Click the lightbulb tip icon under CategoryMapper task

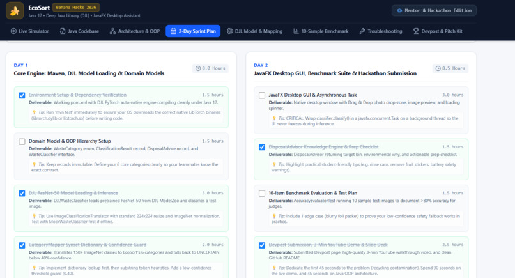(x=34, y=268)
